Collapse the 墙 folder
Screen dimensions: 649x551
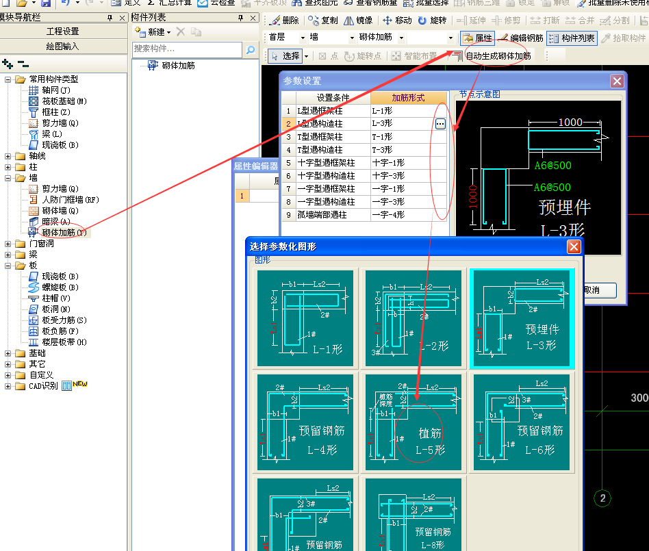point(8,178)
